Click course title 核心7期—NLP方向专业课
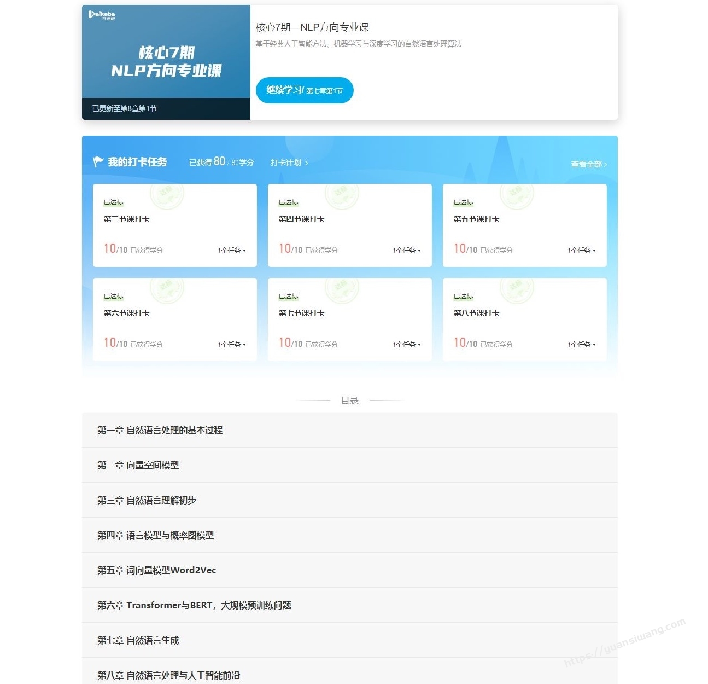 pos(312,27)
